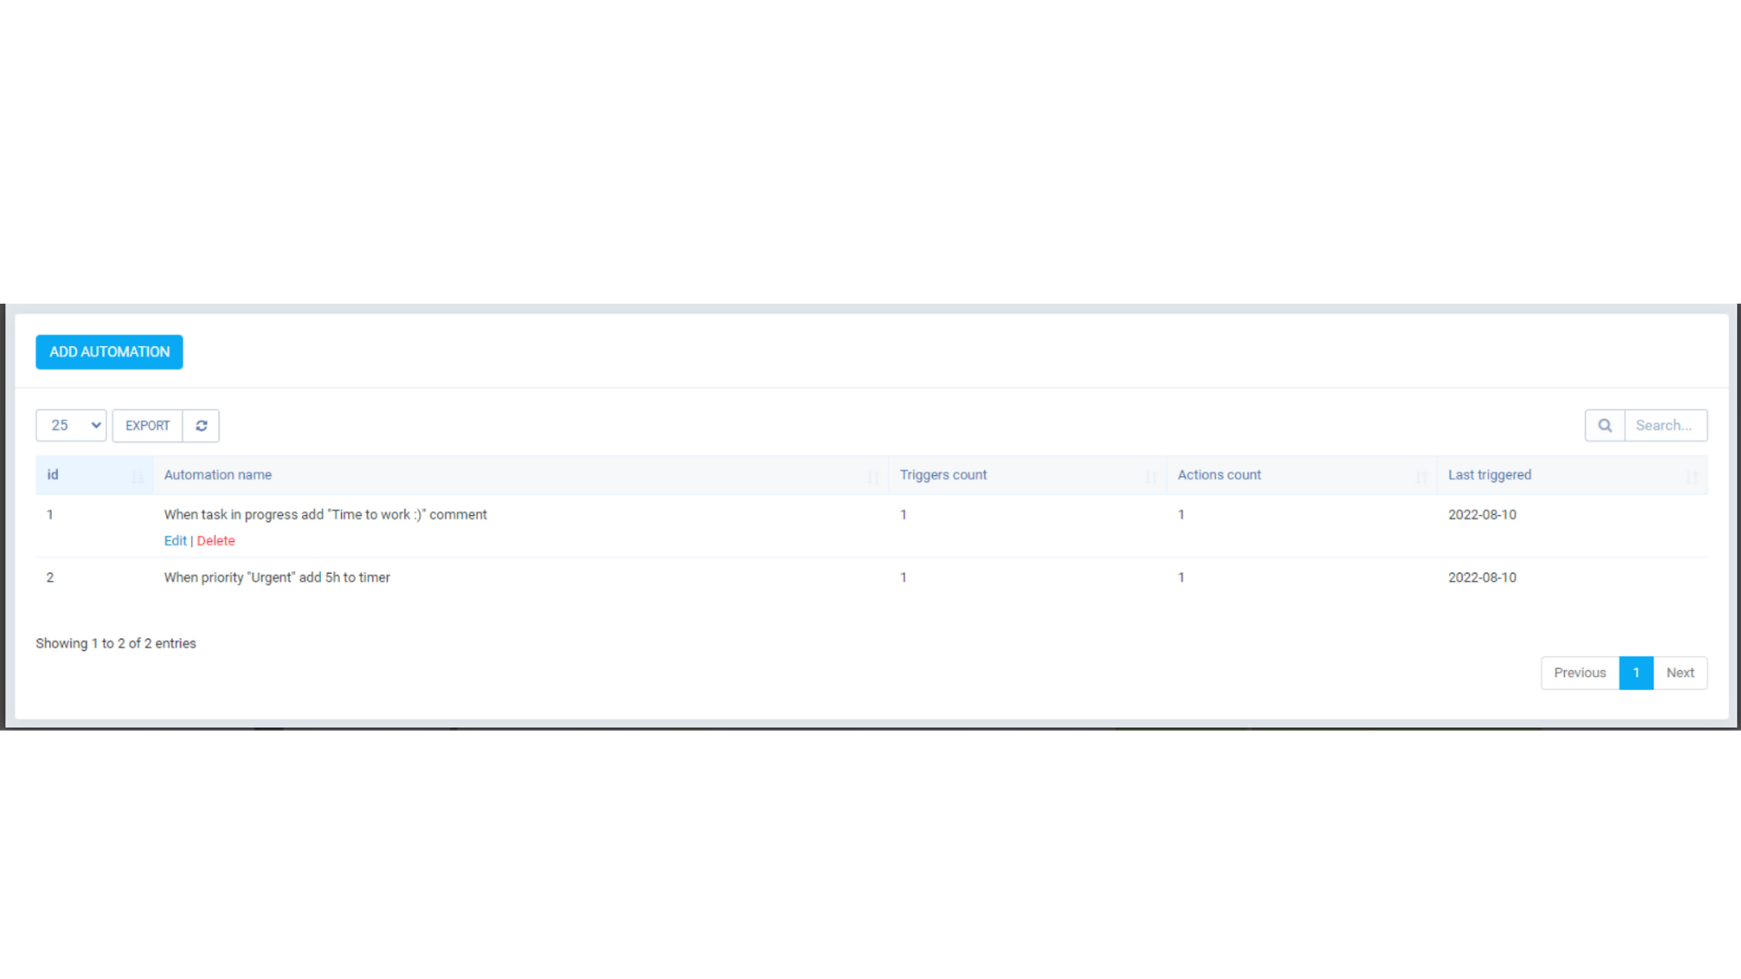Image resolution: width=1741 pixels, height=979 pixels.
Task: Sort by Triggers count using its sort icon
Action: click(1152, 476)
